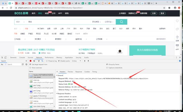Click the 首页 navigation link

tap(33, 13)
